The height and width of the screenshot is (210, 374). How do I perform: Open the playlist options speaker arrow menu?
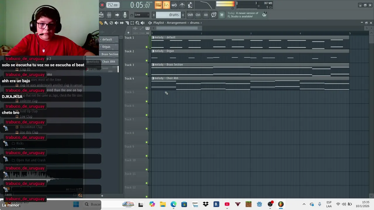[150, 23]
